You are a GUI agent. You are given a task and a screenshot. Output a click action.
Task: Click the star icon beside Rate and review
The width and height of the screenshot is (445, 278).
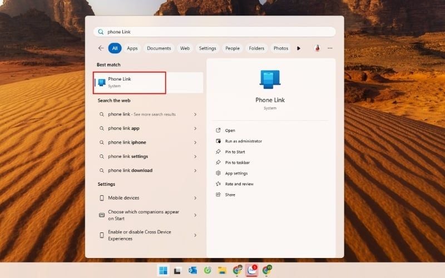[x=218, y=184]
